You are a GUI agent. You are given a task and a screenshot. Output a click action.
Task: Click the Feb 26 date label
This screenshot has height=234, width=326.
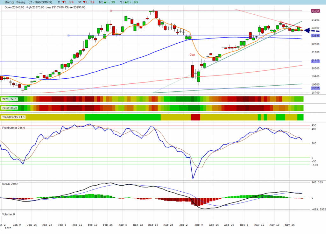coord(108,225)
